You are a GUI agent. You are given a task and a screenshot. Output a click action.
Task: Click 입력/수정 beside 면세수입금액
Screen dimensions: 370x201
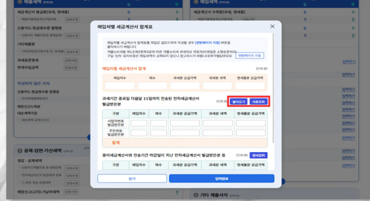click(71, 68)
